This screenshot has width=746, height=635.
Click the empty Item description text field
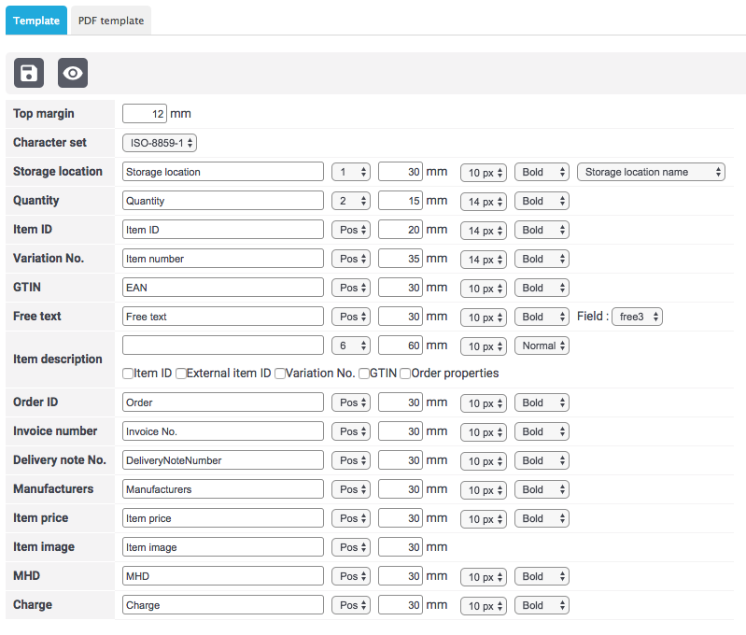[x=223, y=346]
